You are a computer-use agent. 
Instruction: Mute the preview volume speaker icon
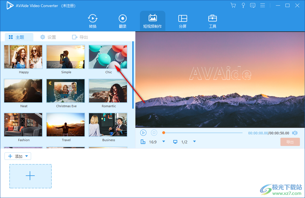pos(295,133)
